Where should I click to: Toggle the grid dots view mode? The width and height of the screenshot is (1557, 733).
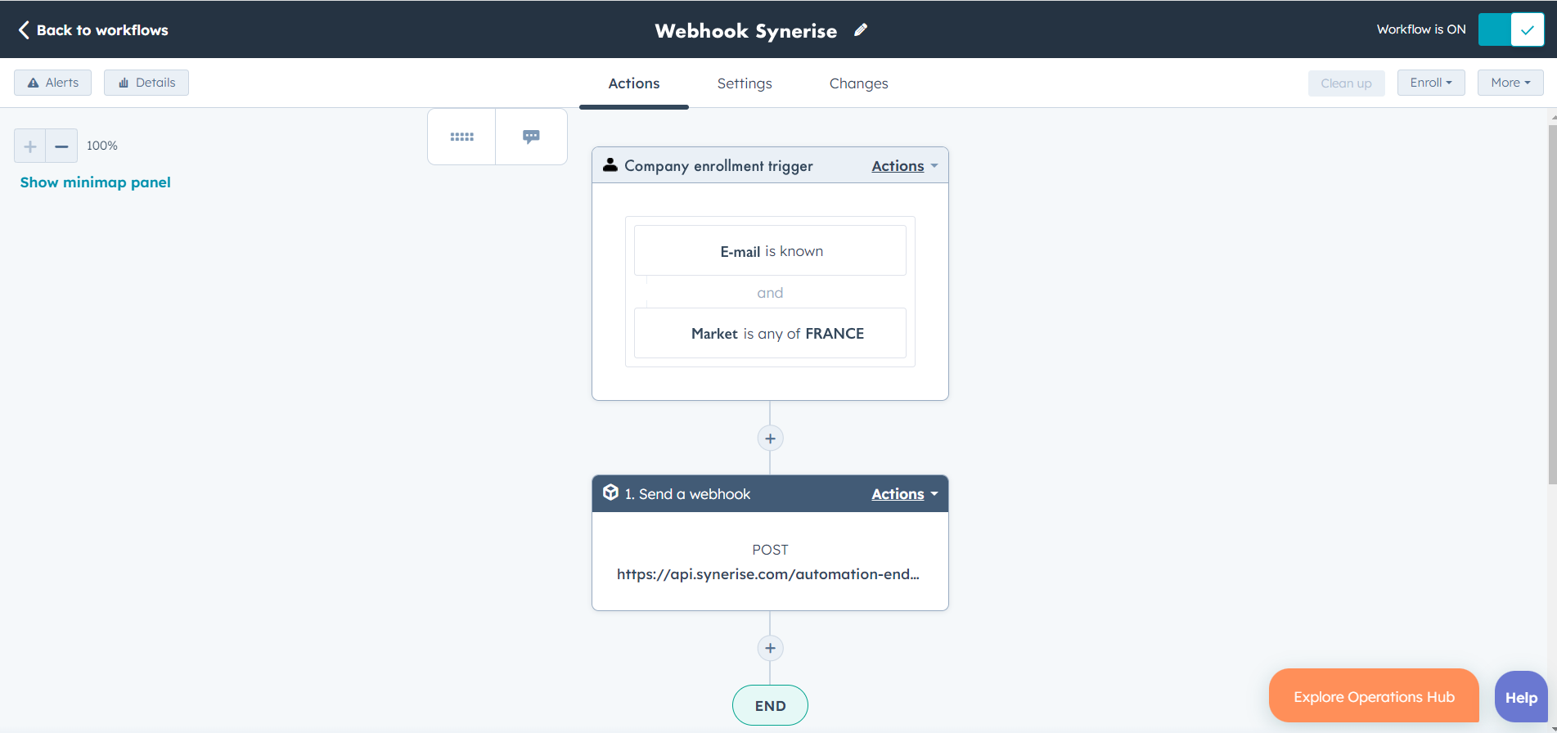(461, 136)
